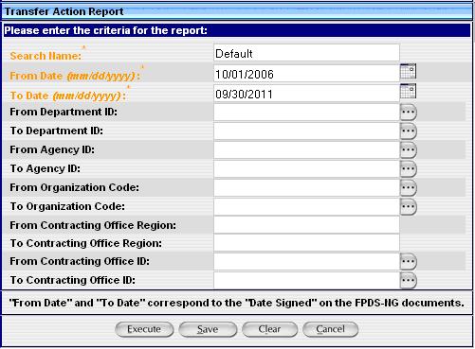Select the 'From Contracting Office Region:' label
475x349 pixels.
coord(93,225)
